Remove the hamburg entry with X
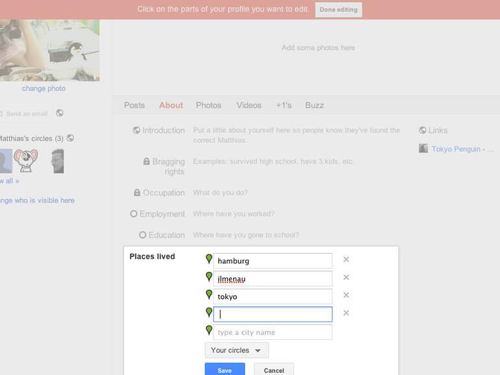This screenshot has width=500, height=375. (x=346, y=260)
